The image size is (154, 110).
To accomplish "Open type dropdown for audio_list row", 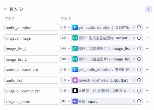I will pos(66,80).
